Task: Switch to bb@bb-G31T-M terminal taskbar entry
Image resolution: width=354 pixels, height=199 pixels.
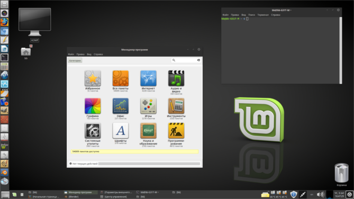Action: pyautogui.click(x=148, y=193)
